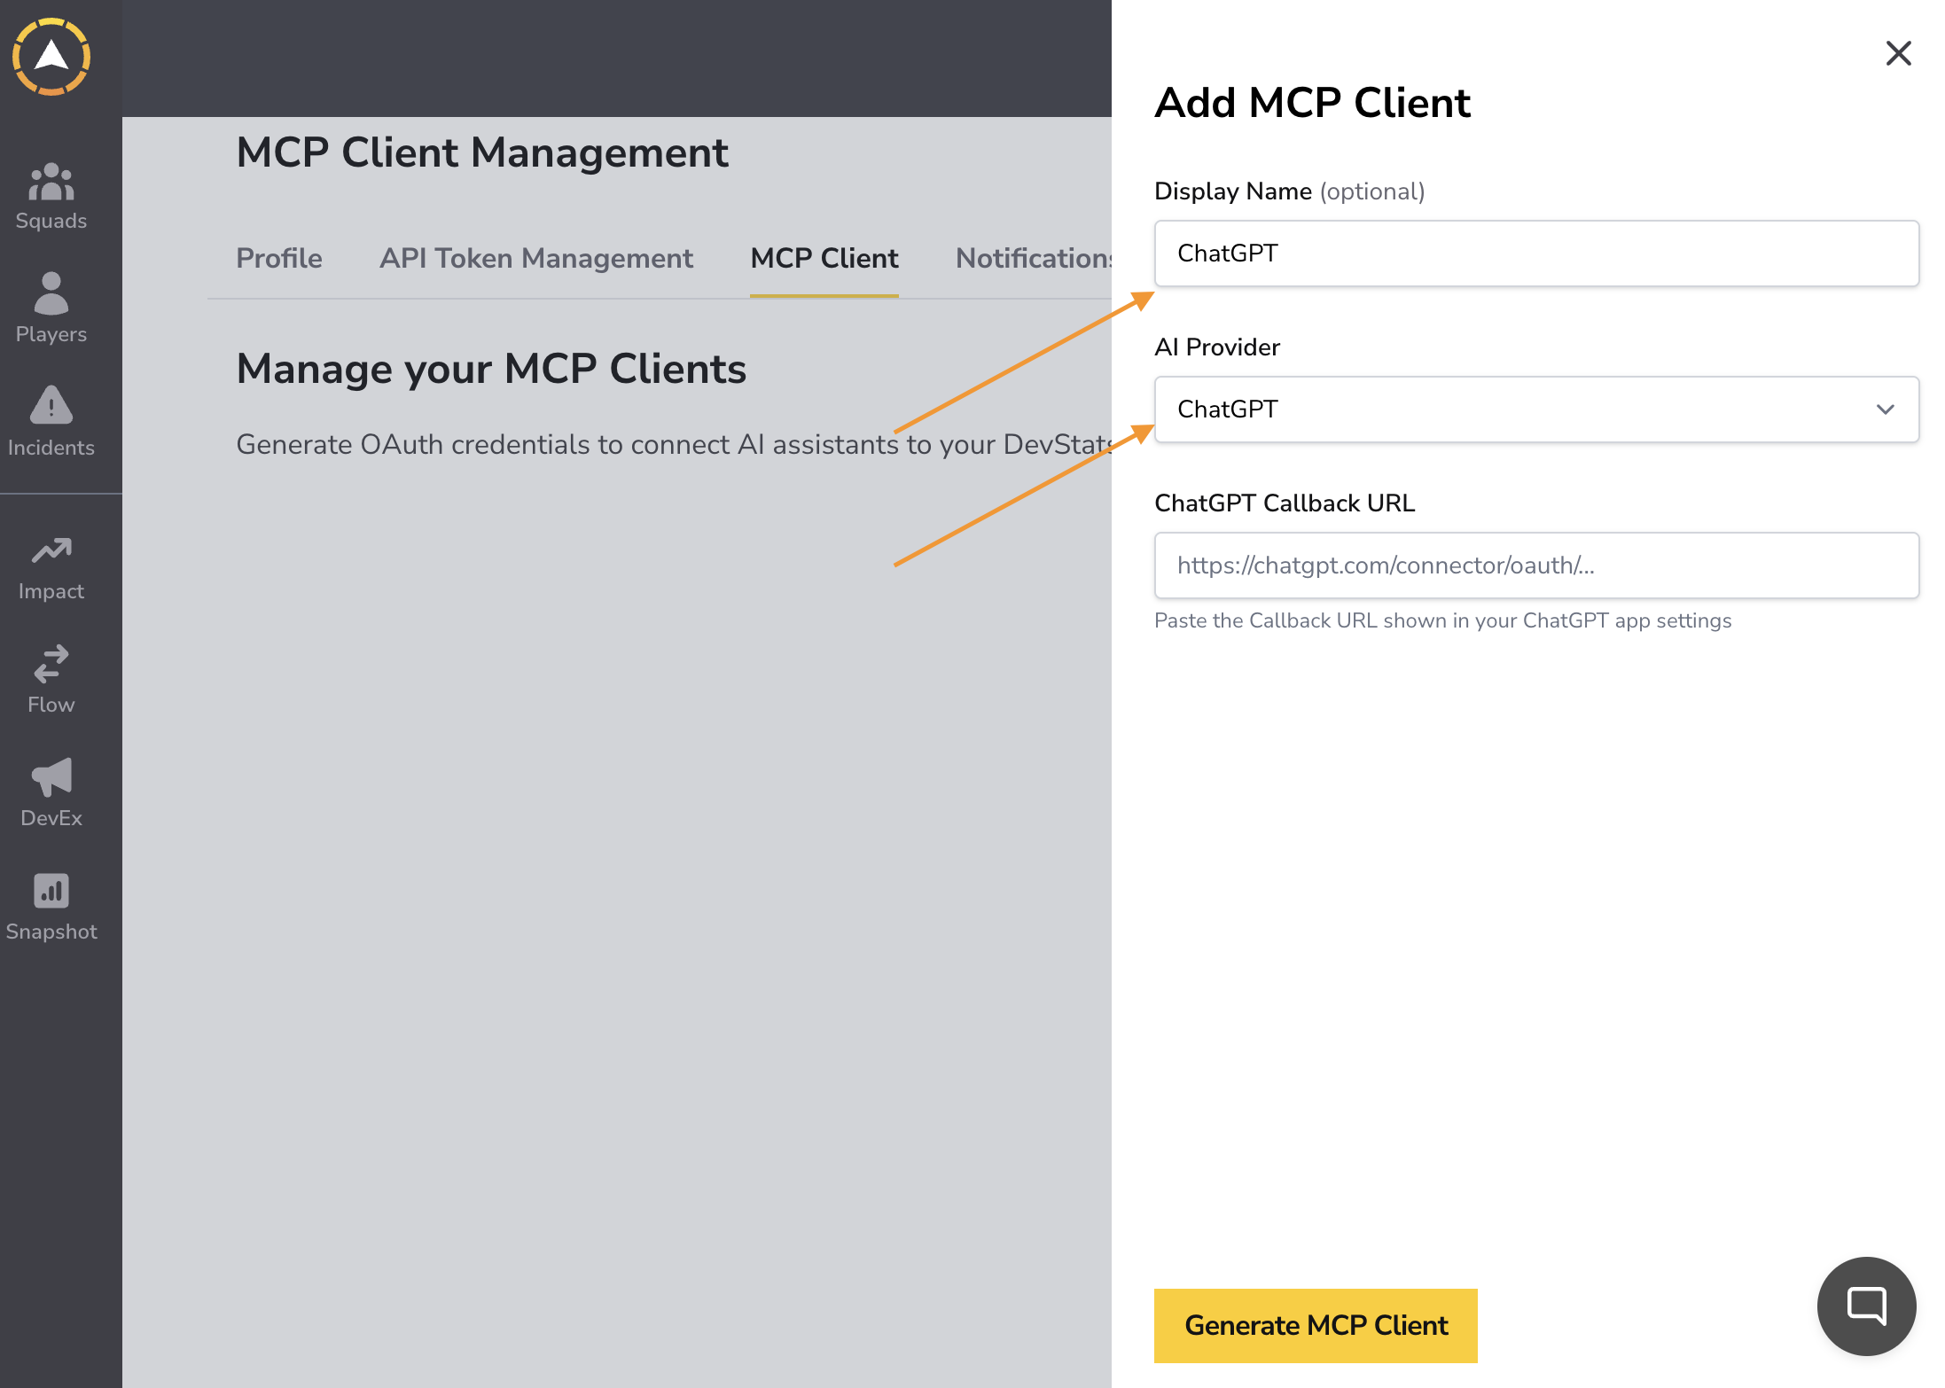Click the Display Name input field
This screenshot has width=1945, height=1388.
[x=1536, y=253]
